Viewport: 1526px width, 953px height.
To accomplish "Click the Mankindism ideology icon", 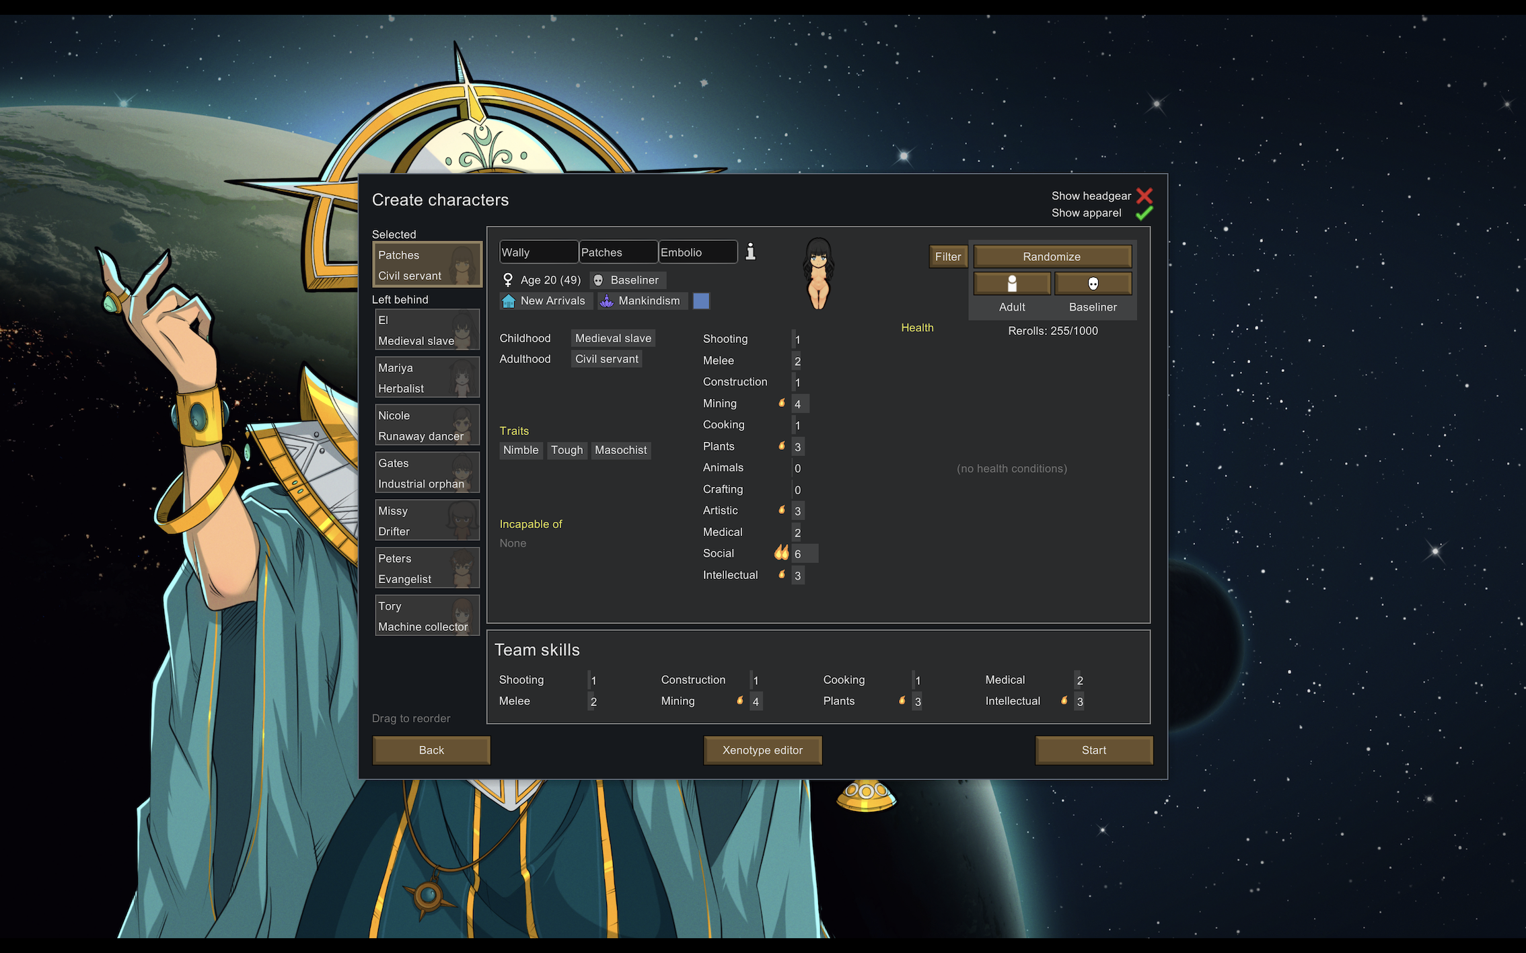I will pos(606,301).
